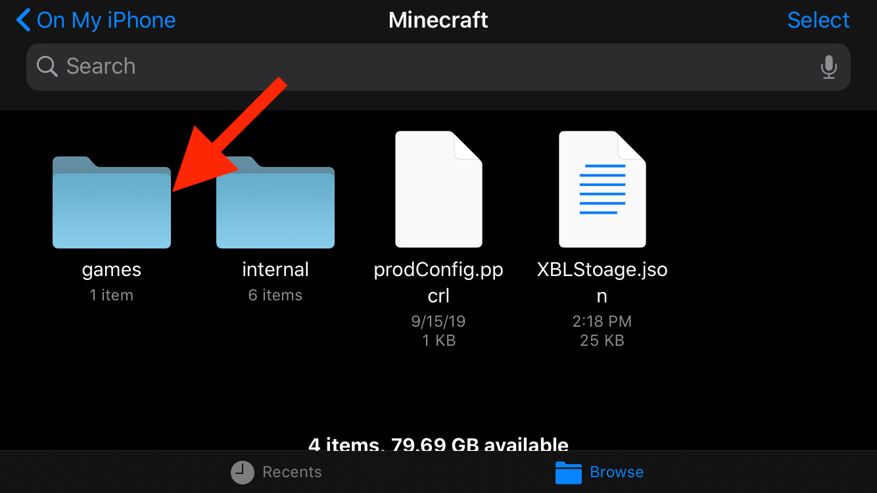Viewport: 877px width, 493px height.
Task: Tap the Select button
Action: (818, 20)
